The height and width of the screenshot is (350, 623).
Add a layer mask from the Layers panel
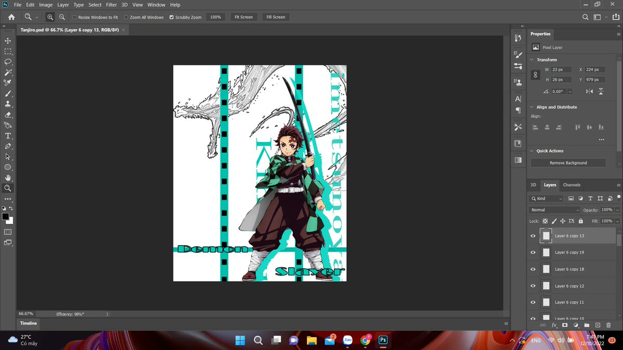click(x=565, y=325)
